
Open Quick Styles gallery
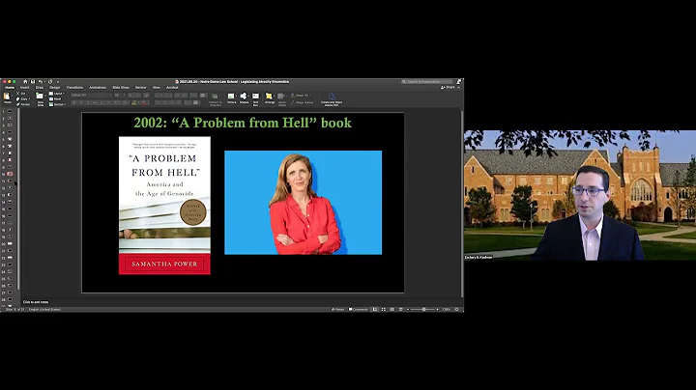(x=282, y=99)
